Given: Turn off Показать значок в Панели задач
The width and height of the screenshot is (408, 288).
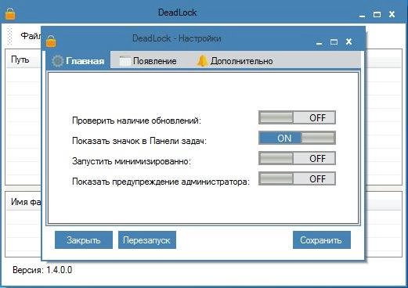Looking at the screenshot, I should coord(297,138).
